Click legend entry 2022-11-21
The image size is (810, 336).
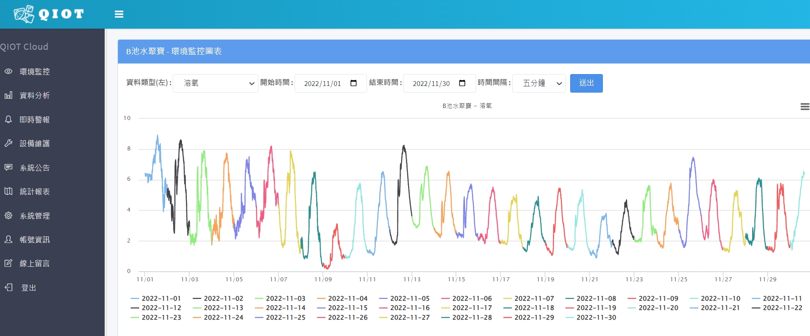coord(715,308)
